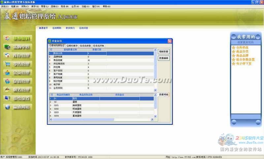This screenshot has width=264, height=159.
Task: Open the 会员管理 sidebar icon
Action: point(7,72)
